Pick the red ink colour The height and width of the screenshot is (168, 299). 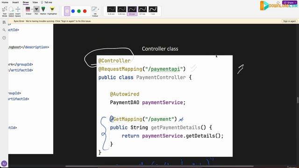pos(85,11)
